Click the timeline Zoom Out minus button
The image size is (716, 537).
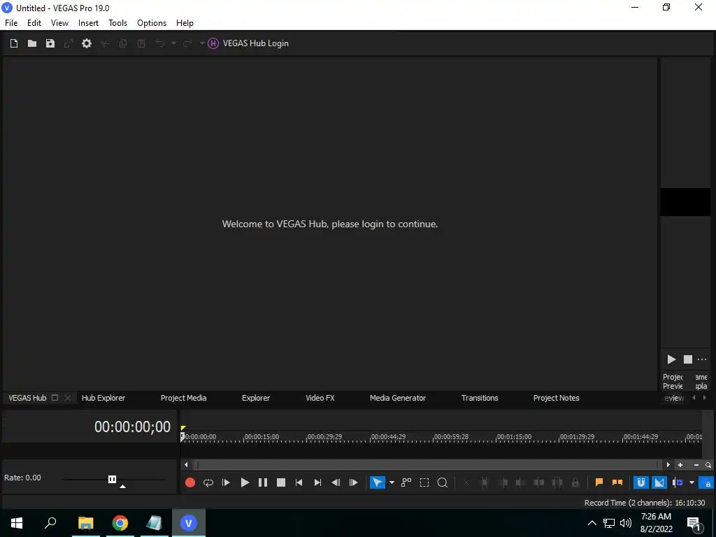click(696, 465)
